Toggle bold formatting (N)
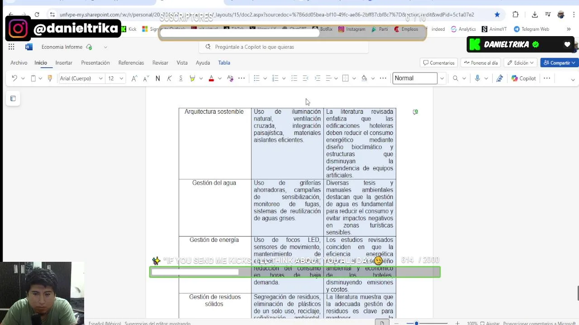The height and width of the screenshot is (325, 579). tap(157, 79)
